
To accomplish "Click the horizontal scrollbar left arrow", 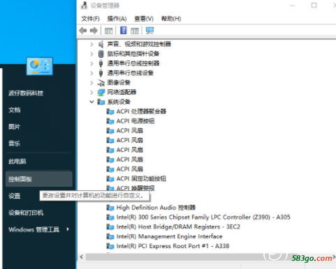I will tap(82, 257).
